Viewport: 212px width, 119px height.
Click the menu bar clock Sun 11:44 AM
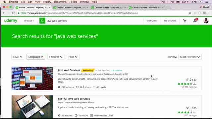coord(189,2)
